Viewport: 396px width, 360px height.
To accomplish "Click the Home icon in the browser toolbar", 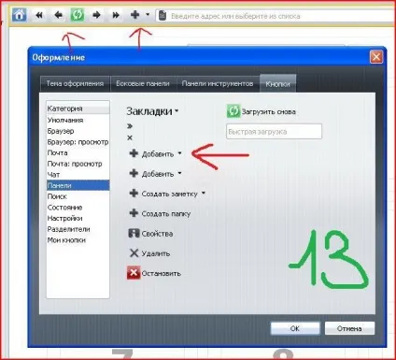I will [x=20, y=15].
